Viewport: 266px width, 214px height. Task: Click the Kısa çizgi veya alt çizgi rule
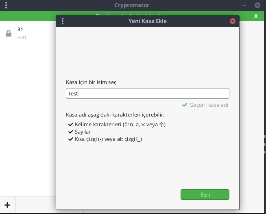(105, 139)
